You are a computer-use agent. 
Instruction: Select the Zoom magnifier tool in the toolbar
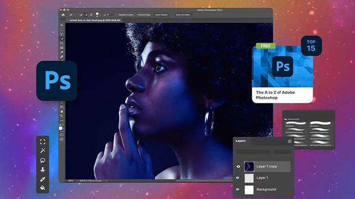[x=62, y=116]
